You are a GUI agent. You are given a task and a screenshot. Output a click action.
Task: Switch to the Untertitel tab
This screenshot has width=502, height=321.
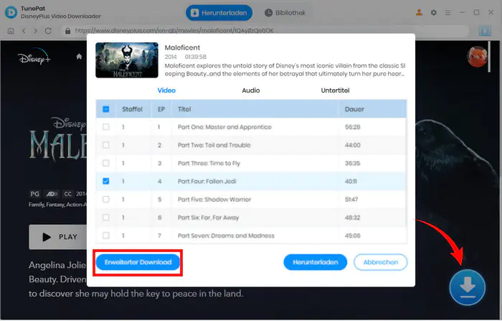point(335,90)
